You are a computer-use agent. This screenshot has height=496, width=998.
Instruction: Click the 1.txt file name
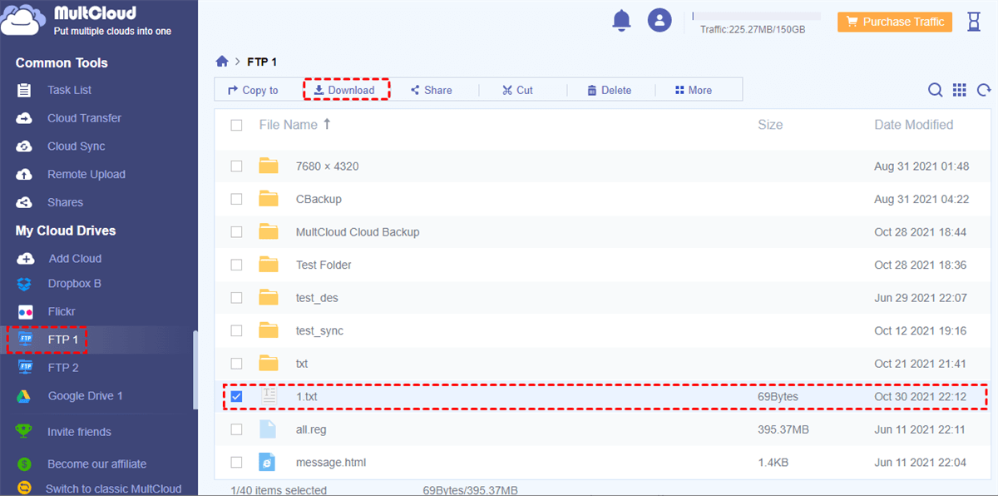(x=307, y=397)
